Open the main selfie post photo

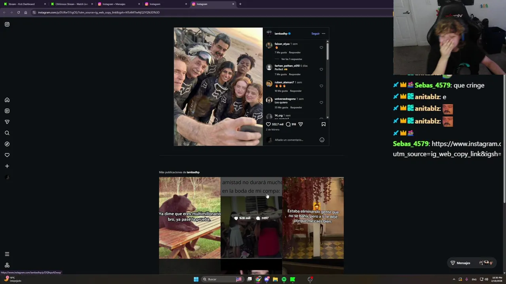coord(218,87)
